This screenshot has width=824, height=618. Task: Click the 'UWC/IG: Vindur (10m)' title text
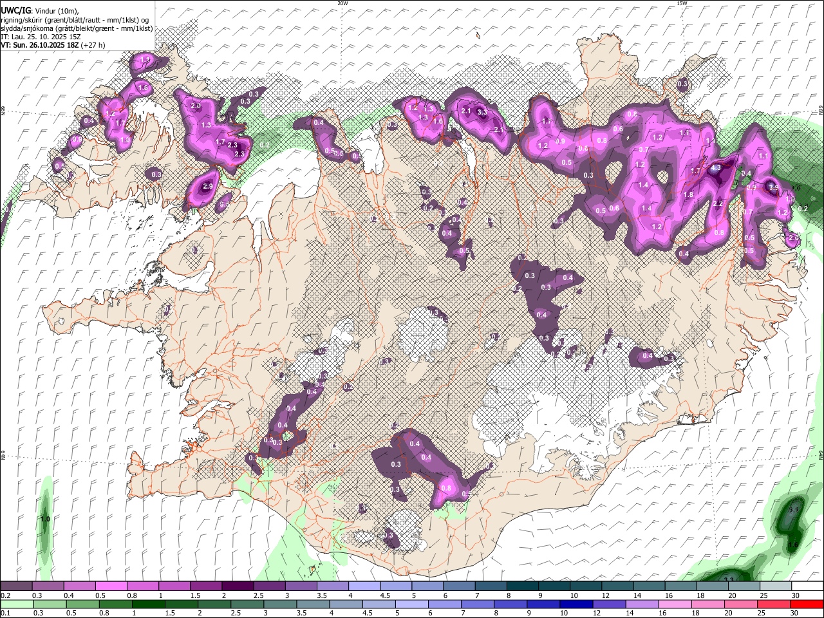pyautogui.click(x=39, y=11)
